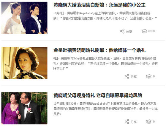Click zero comment count of Jin Xing article

coord(154,76)
